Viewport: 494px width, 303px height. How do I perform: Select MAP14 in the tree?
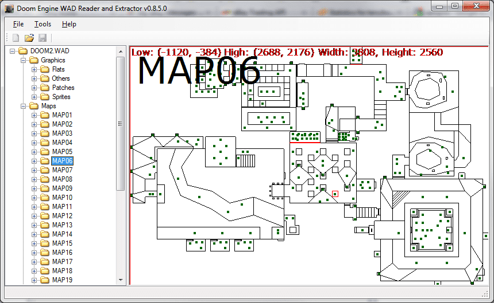[63, 234]
